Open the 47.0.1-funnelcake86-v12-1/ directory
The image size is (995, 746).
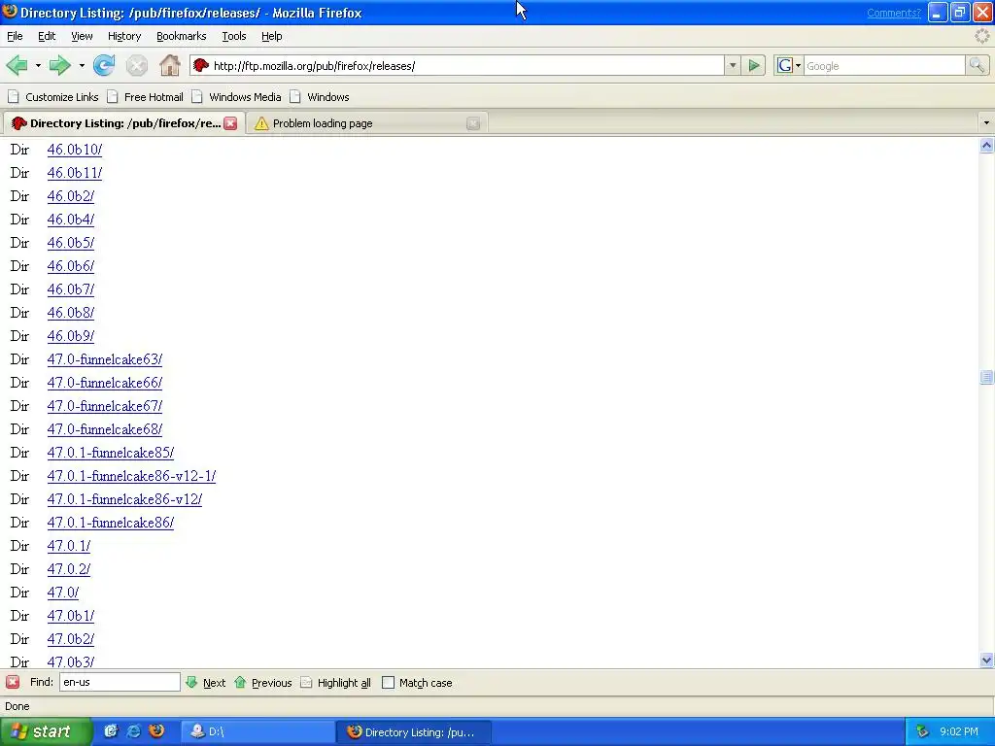[x=131, y=476]
